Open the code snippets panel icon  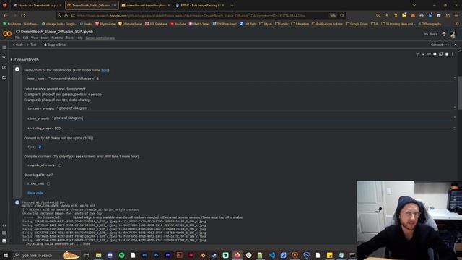pos(4,225)
